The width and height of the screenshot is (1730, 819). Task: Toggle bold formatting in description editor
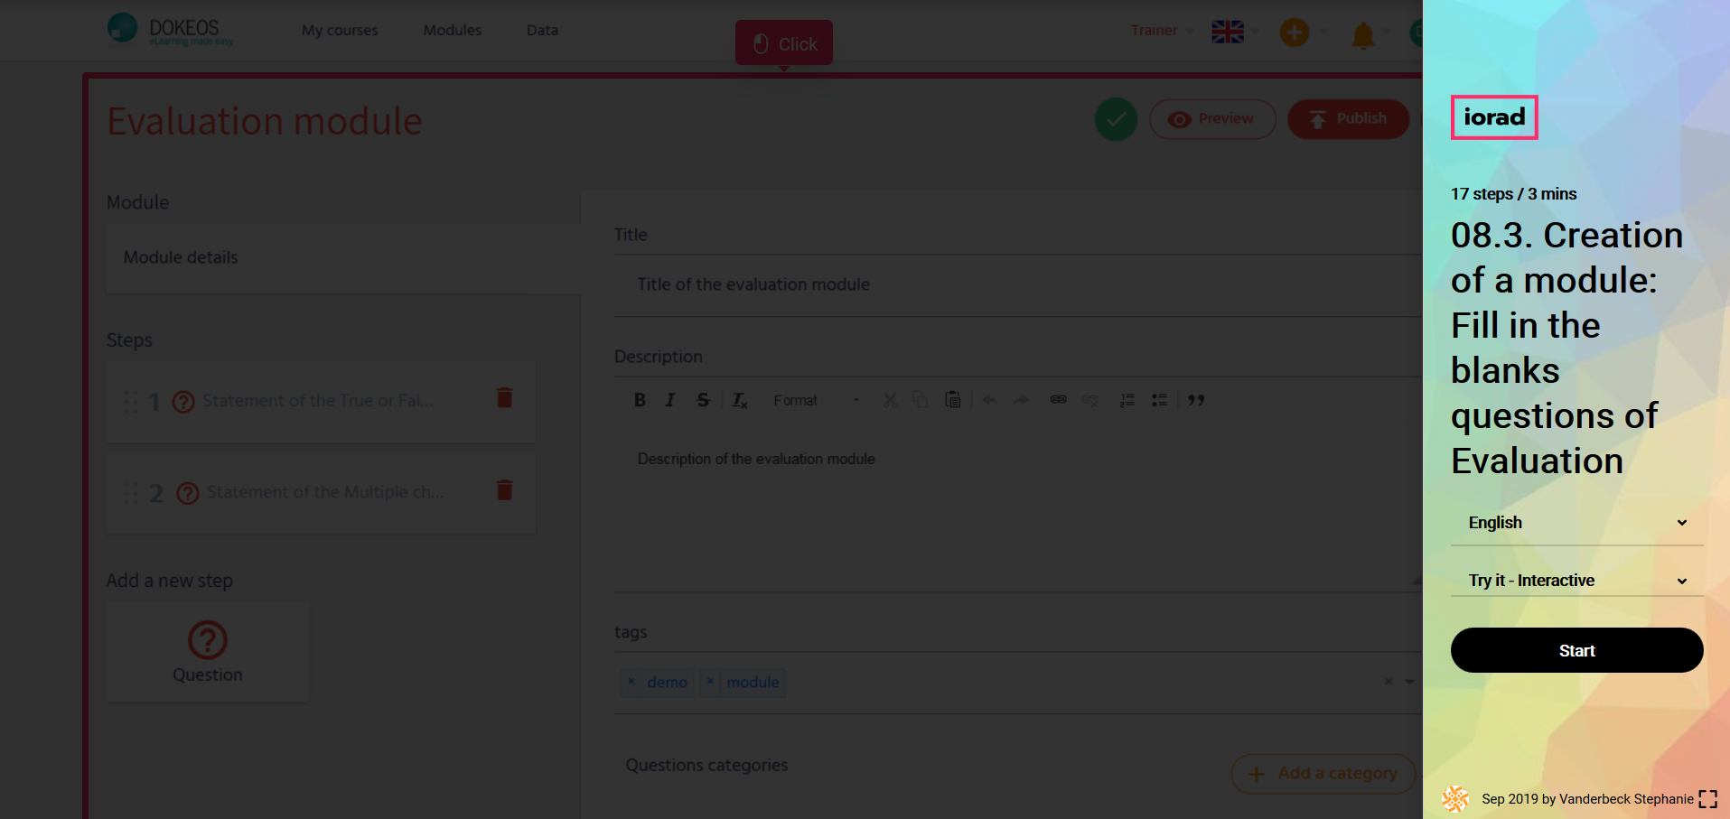(x=640, y=400)
